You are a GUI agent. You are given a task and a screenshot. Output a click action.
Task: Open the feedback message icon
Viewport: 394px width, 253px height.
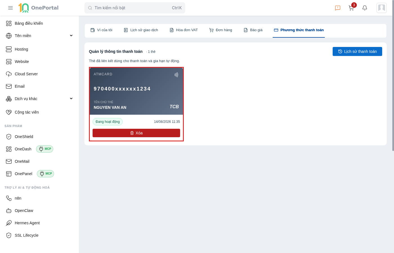pos(338,8)
